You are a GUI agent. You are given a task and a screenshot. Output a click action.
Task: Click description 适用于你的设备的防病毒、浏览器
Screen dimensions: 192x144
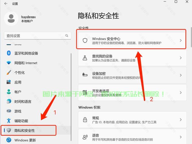(x=127, y=43)
